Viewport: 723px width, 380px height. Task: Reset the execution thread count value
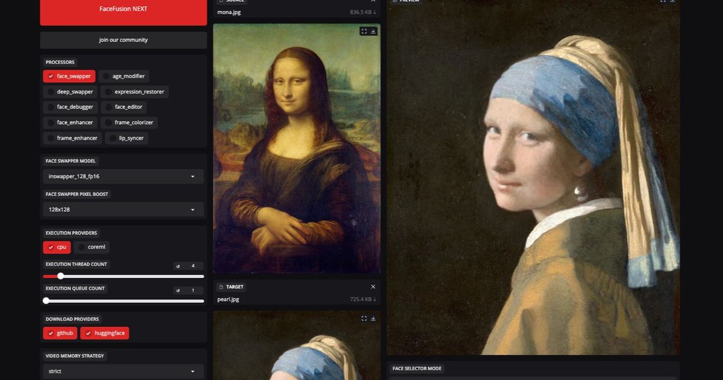tap(178, 266)
